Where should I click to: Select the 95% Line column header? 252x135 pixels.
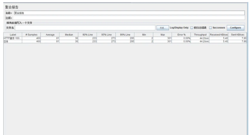[106, 35]
